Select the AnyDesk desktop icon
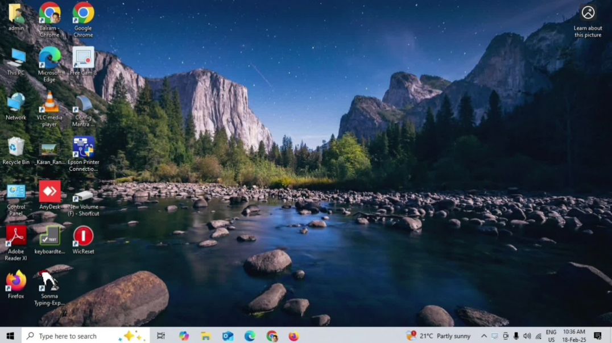 [49, 195]
